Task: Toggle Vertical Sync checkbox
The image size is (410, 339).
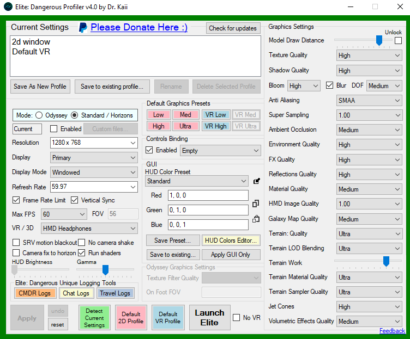Action: 74,200
